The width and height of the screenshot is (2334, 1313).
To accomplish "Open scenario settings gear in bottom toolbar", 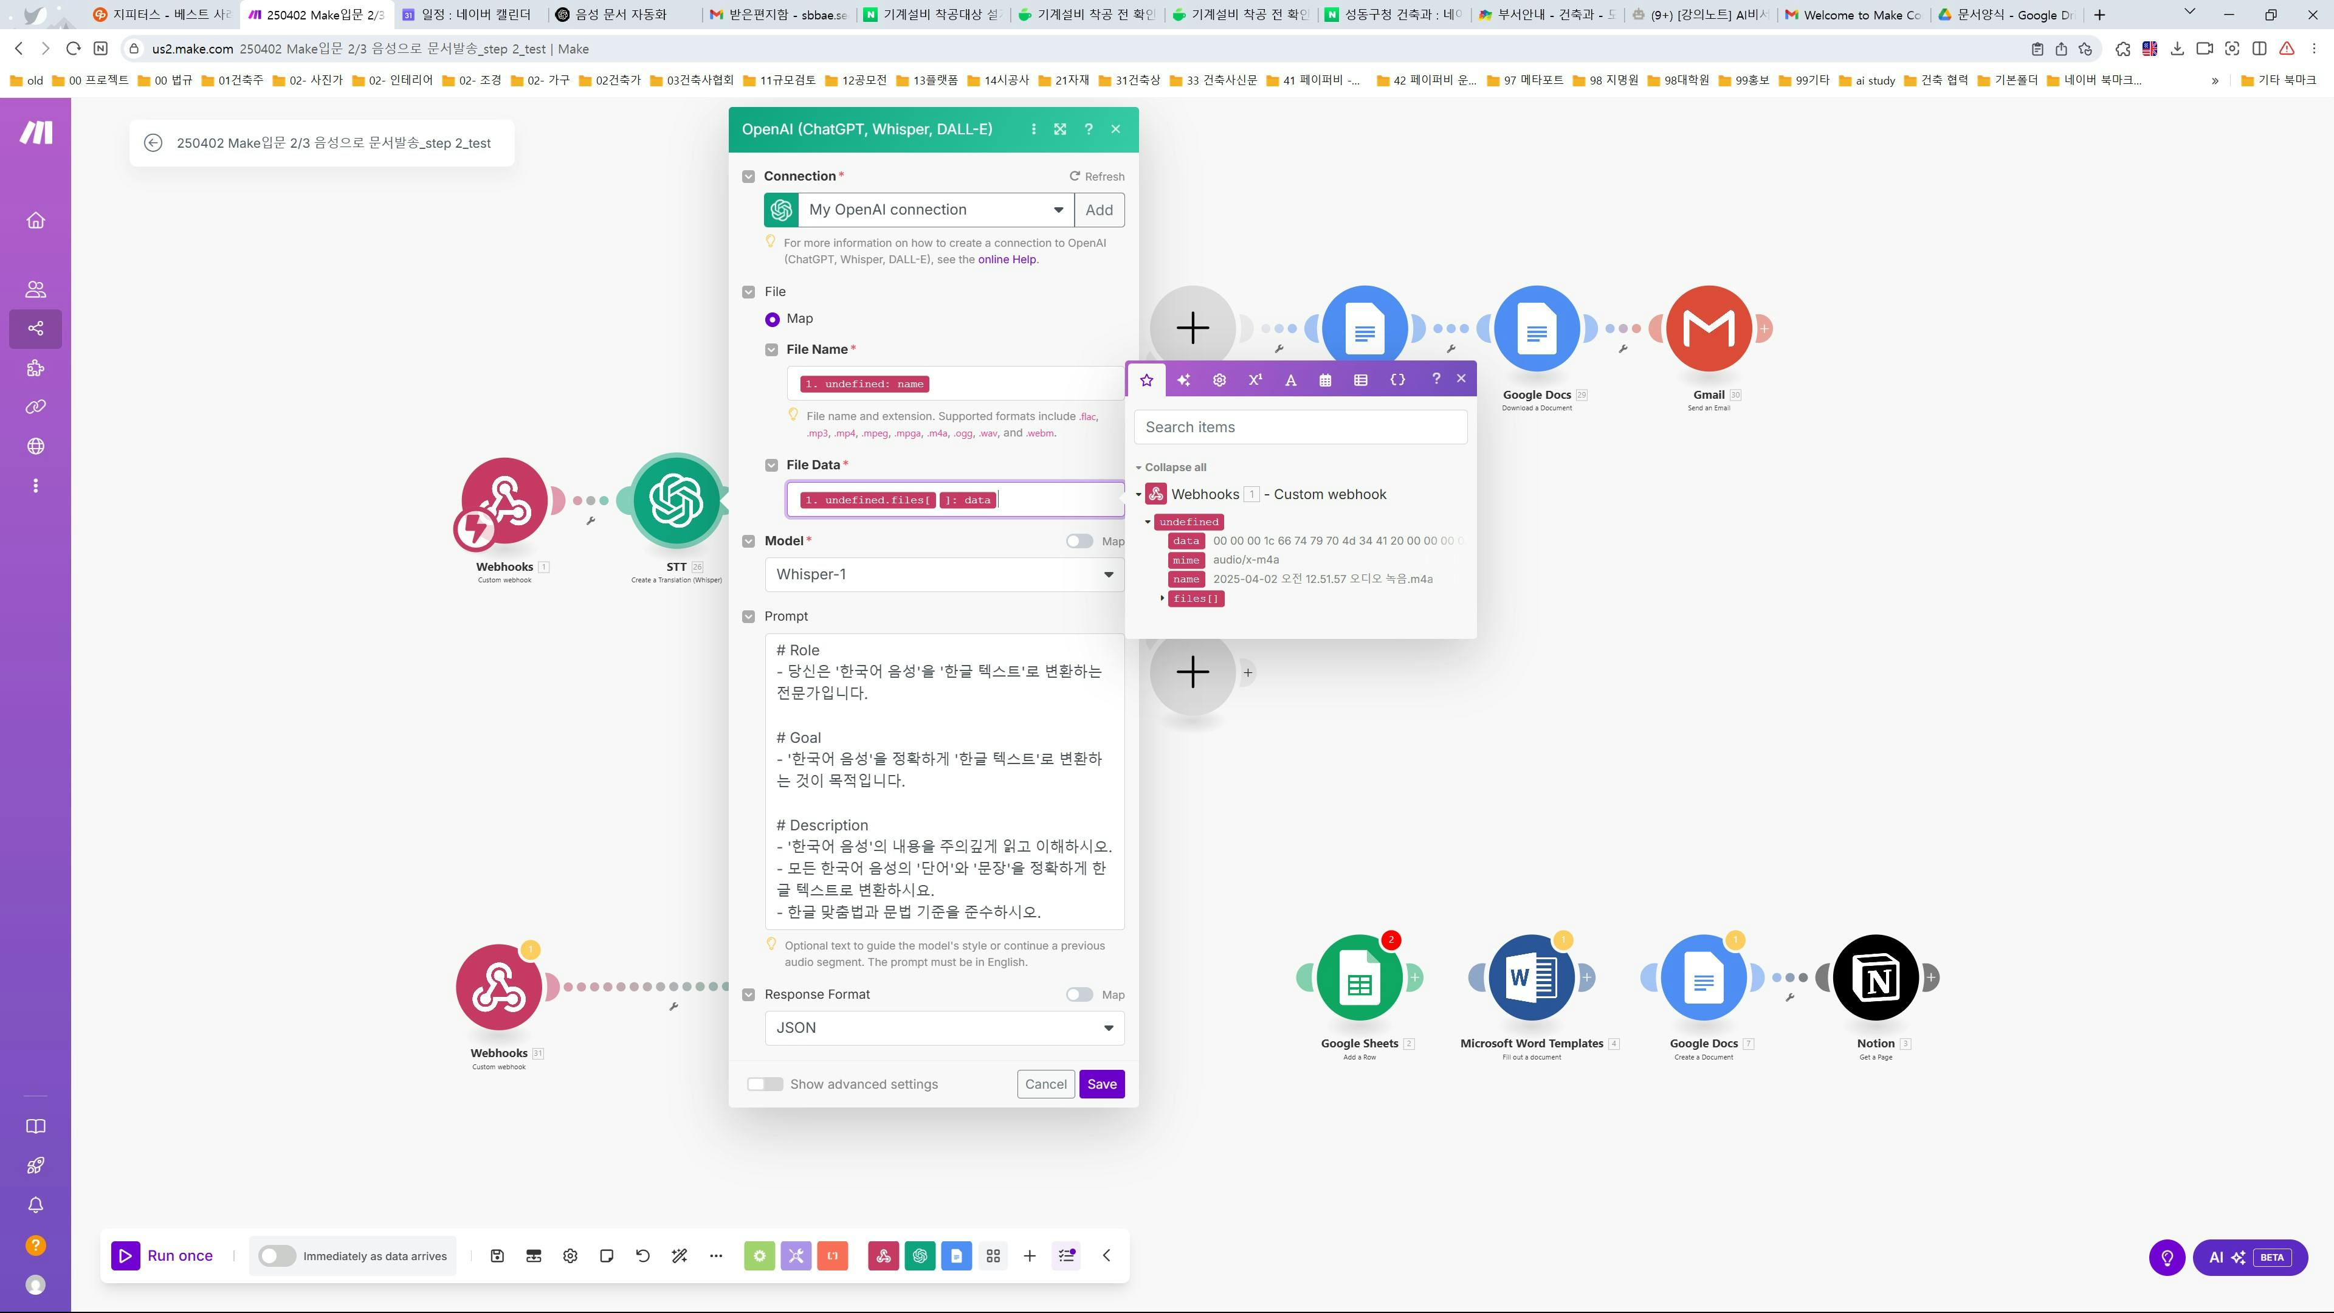I will (570, 1256).
